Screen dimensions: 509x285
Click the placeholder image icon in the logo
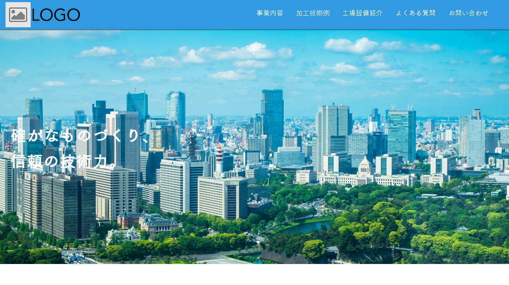pos(18,15)
